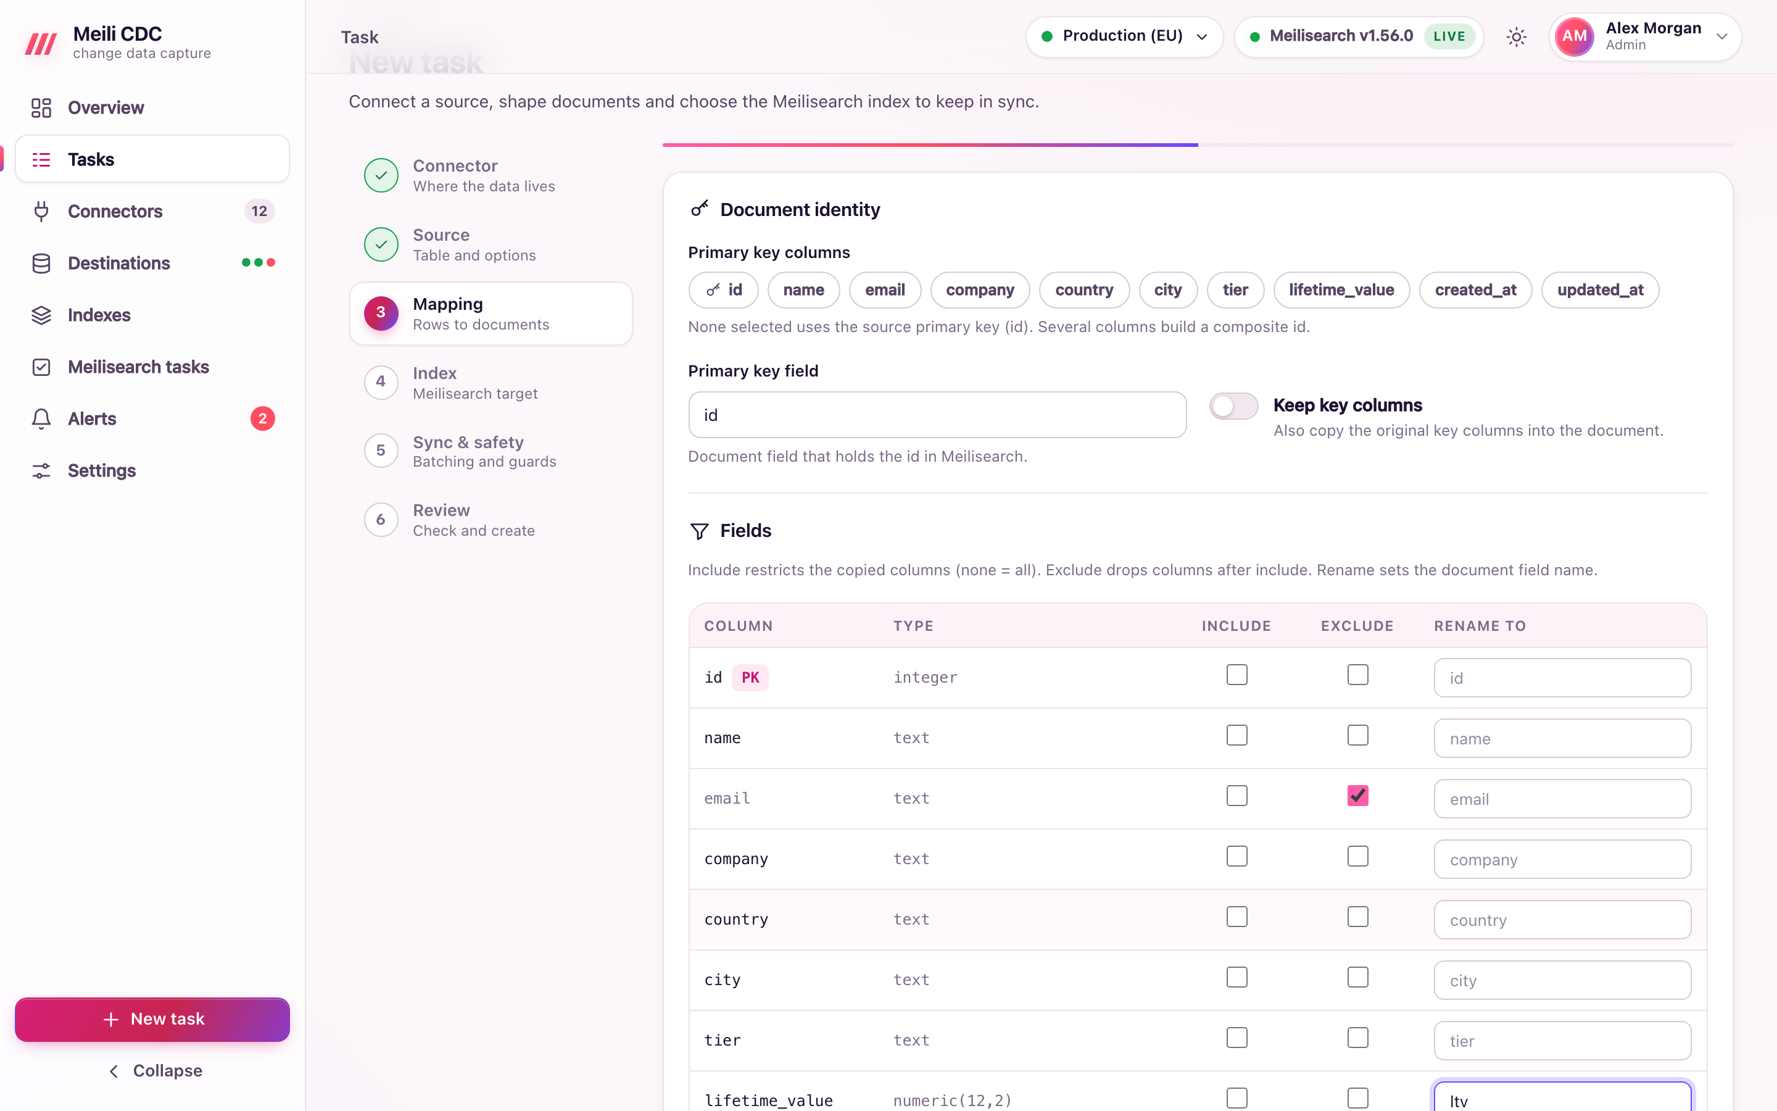Go to the Index wizard step
Image resolution: width=1777 pixels, height=1111 pixels.
491,383
